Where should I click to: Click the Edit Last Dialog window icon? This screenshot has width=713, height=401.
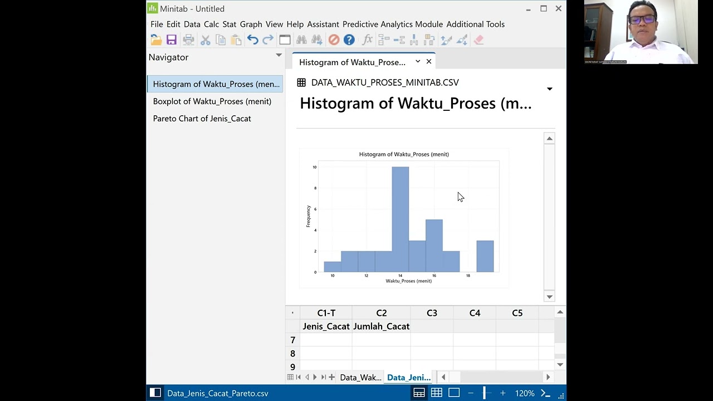[x=285, y=40]
